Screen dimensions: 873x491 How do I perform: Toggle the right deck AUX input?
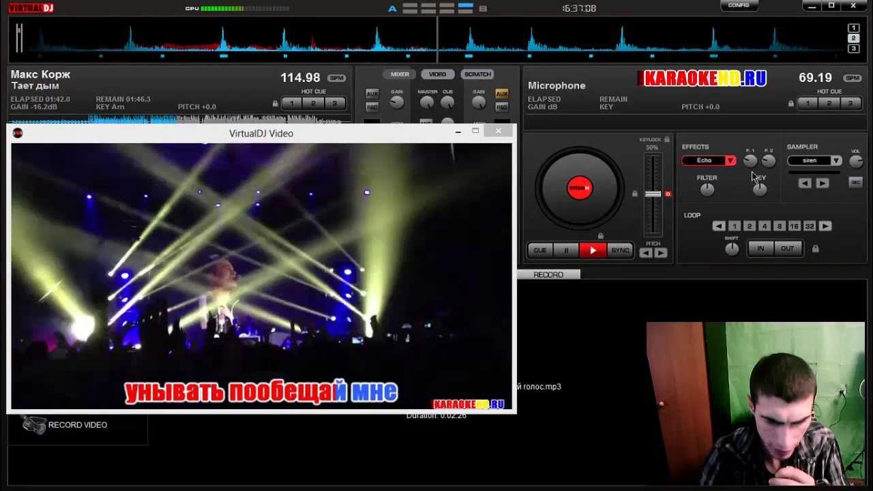(502, 94)
